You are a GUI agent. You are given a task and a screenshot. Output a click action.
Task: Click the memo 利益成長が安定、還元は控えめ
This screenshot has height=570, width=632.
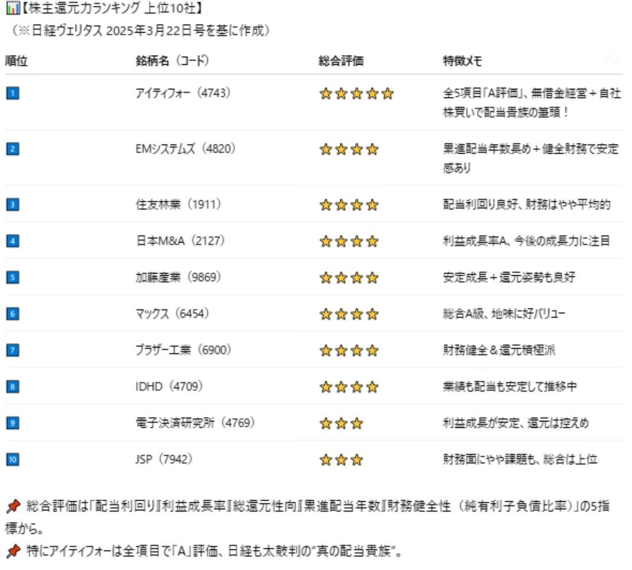pyautogui.click(x=516, y=423)
